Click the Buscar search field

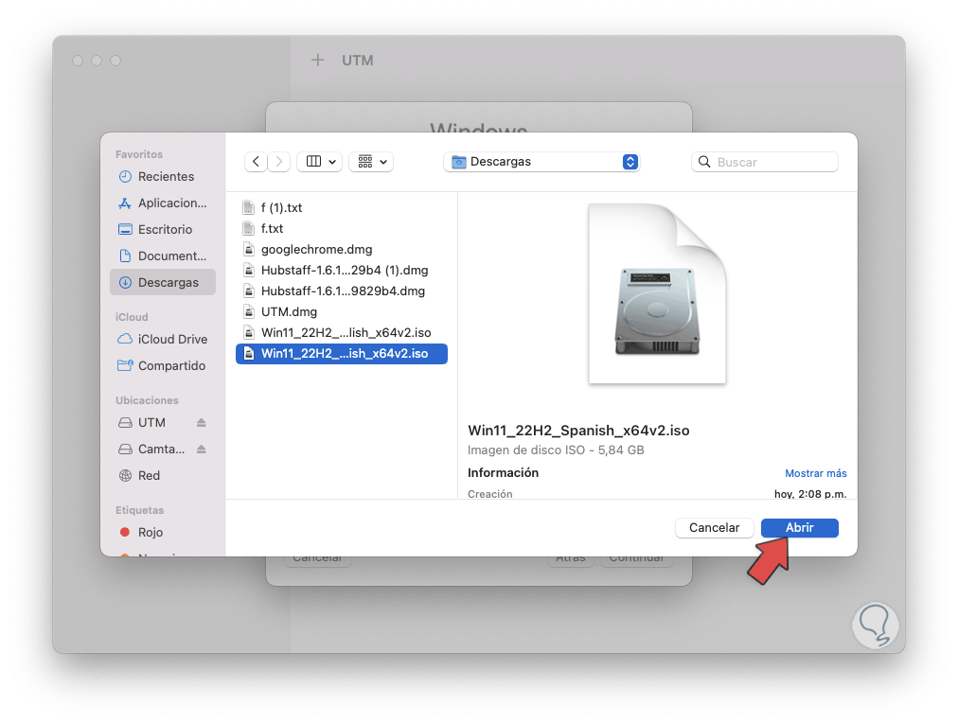click(x=765, y=162)
